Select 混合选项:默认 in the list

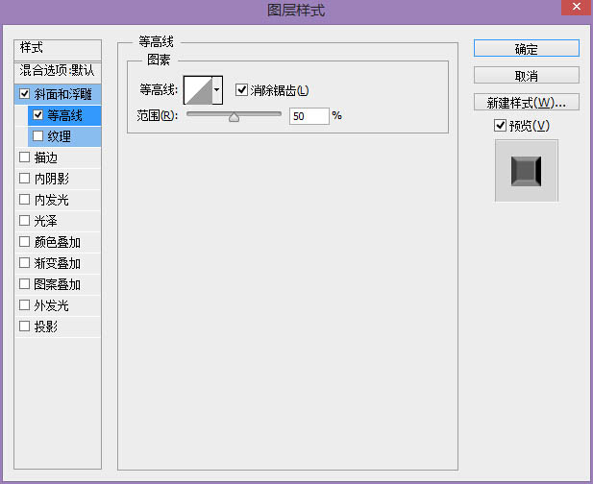click(x=58, y=71)
